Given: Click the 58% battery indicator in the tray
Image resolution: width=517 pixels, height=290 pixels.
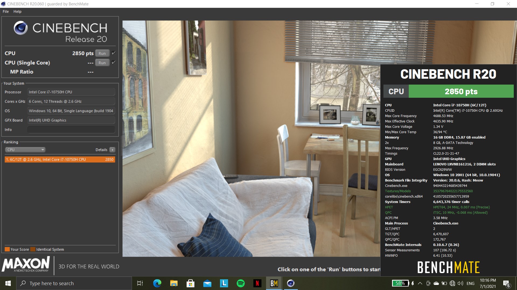Looking at the screenshot, I should (x=400, y=283).
